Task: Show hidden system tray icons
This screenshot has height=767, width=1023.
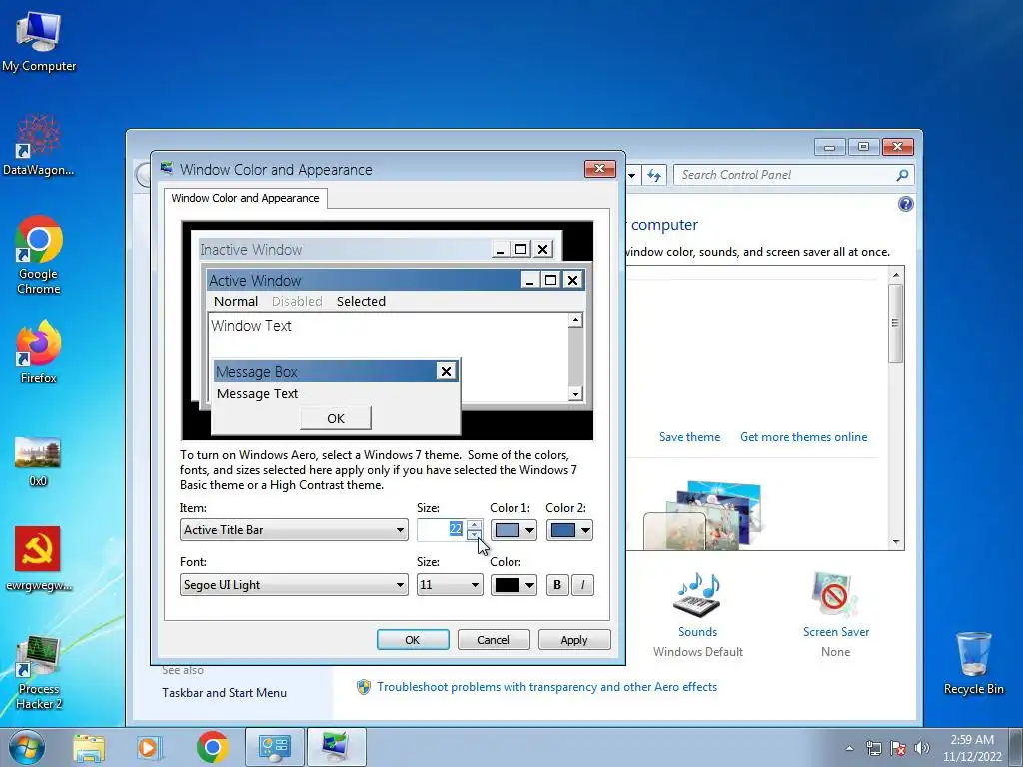Action: click(x=849, y=748)
